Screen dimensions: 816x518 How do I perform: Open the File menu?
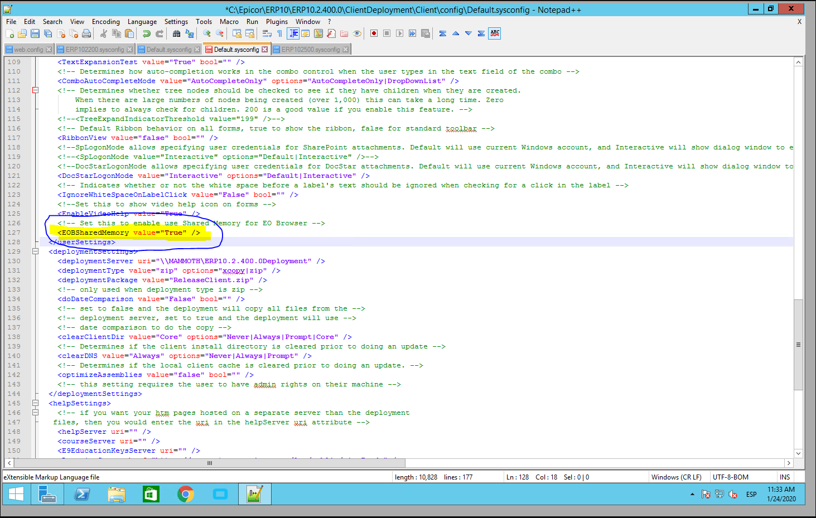tap(11, 22)
